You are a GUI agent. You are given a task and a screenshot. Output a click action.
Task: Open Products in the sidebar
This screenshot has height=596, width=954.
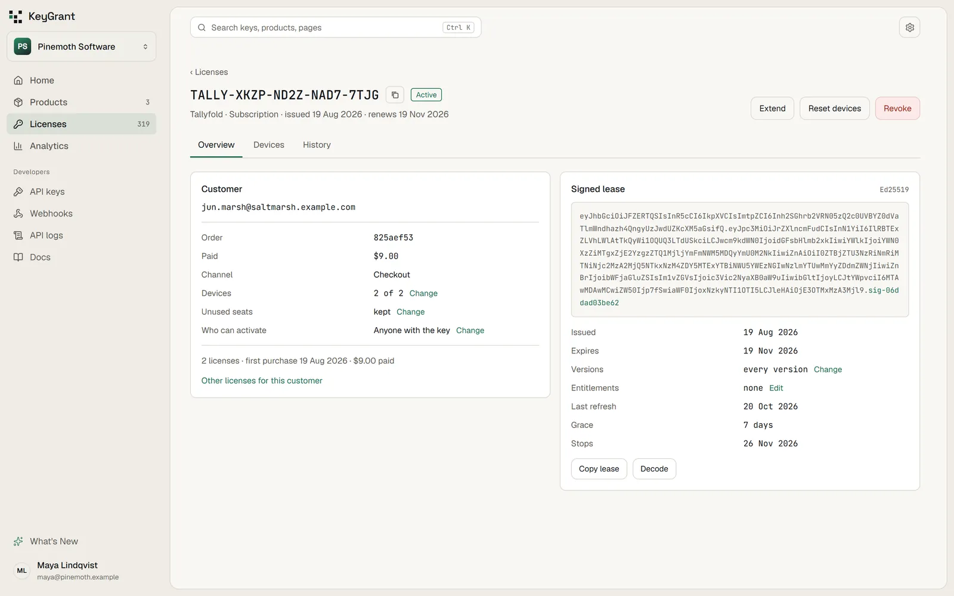coord(81,102)
